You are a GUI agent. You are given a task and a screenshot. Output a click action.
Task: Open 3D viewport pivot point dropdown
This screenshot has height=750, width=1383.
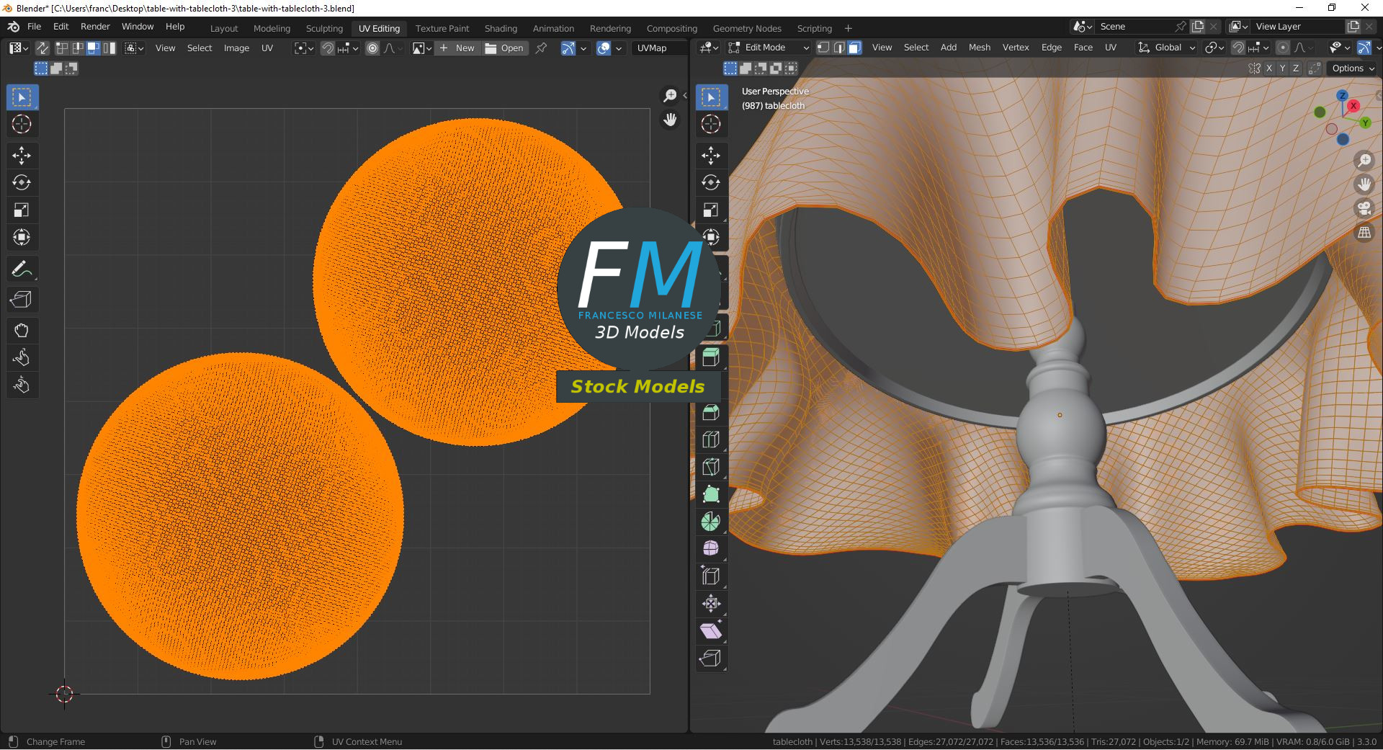tap(1214, 48)
